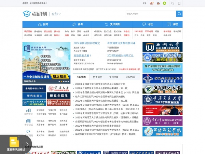Select the last dot of the banner carousel

(68, 81)
